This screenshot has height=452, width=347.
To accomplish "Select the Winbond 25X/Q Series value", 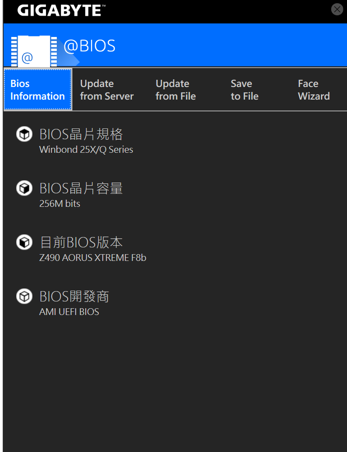I will point(86,150).
